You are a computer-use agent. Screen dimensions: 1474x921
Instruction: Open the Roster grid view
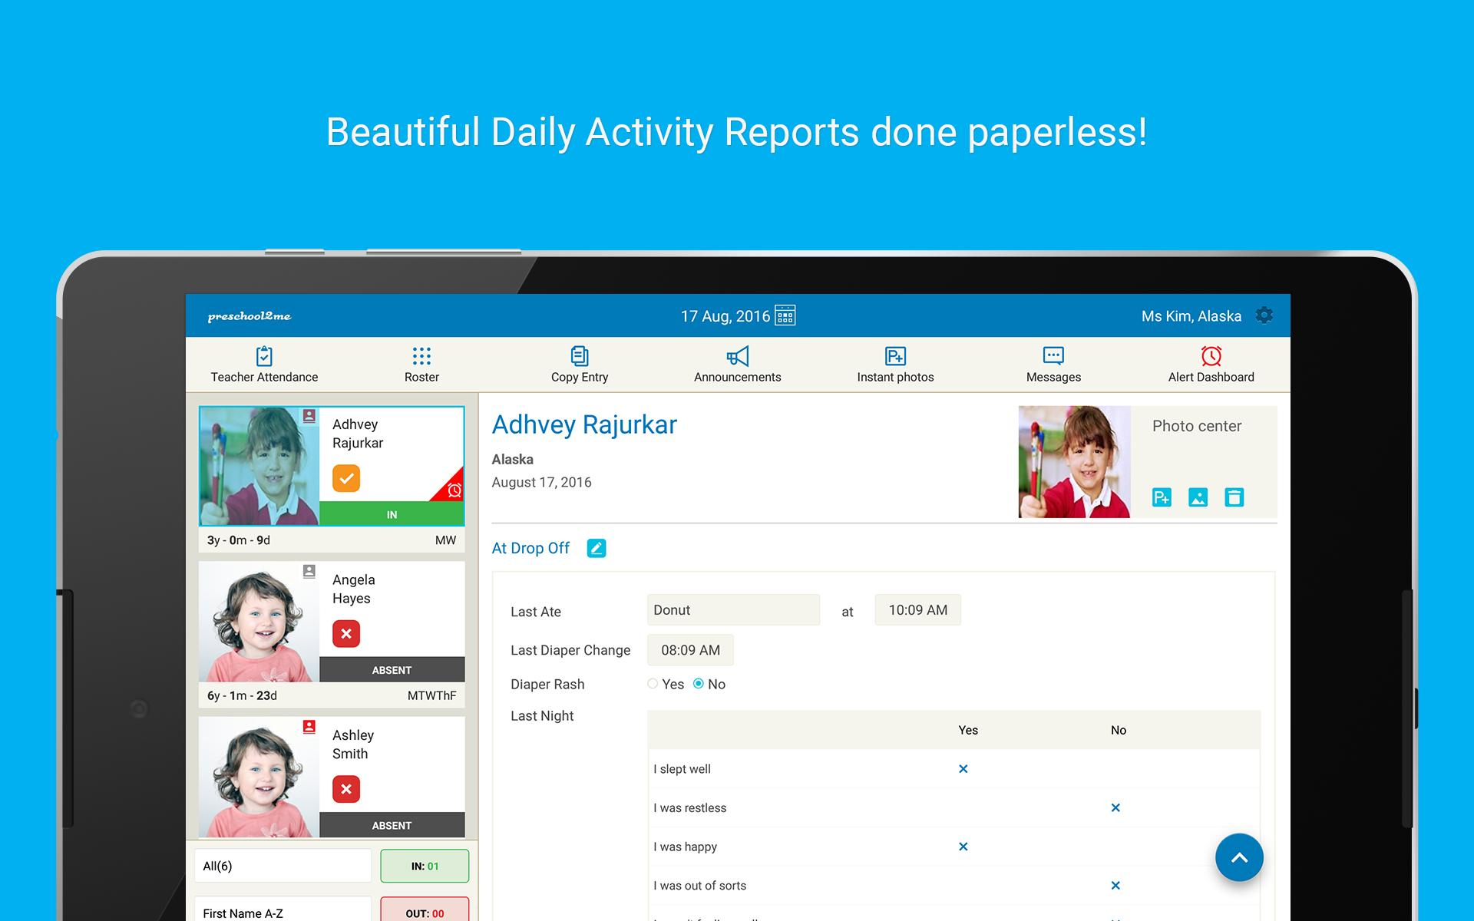pos(421,365)
